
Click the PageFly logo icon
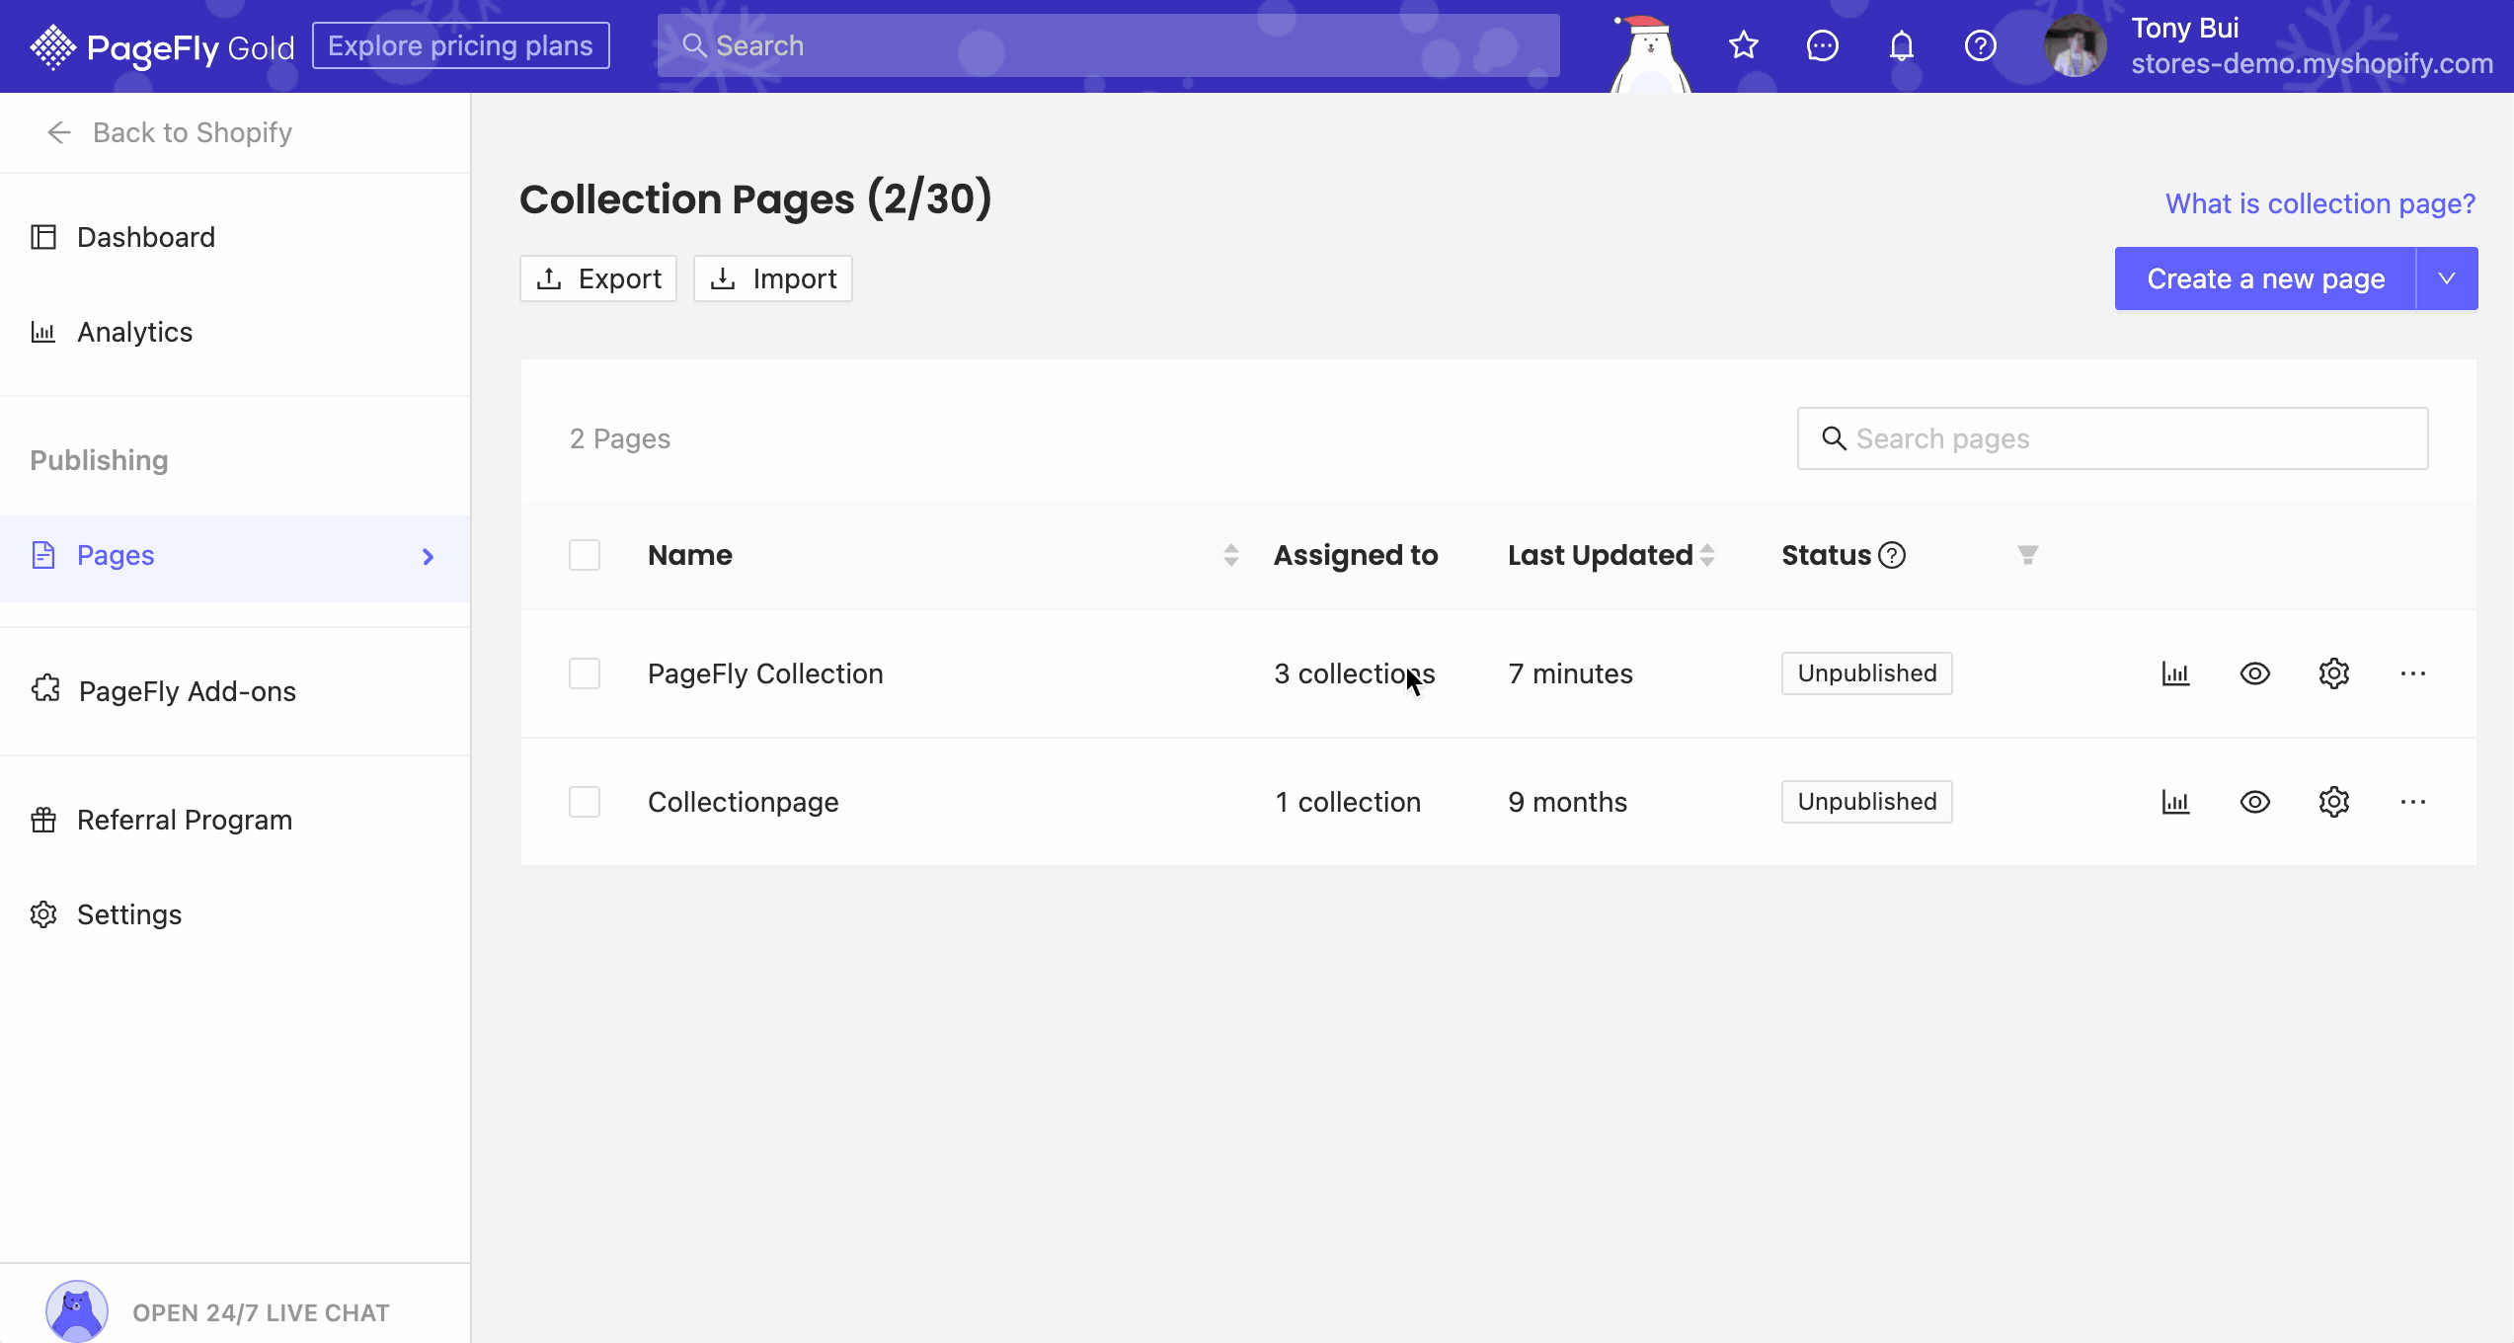52,46
